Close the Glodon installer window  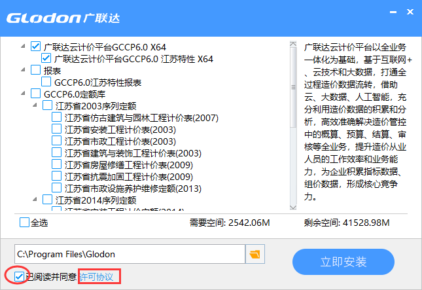(410, 12)
